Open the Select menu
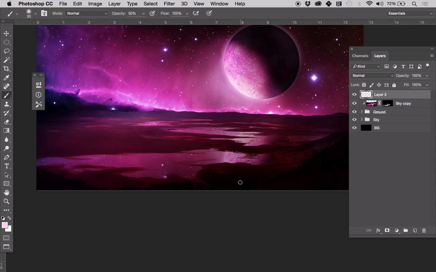This screenshot has height=272, width=436. click(151, 4)
